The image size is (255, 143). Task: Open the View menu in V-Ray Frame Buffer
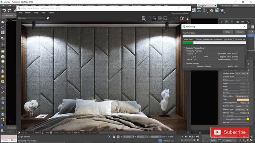click(x=43, y=13)
